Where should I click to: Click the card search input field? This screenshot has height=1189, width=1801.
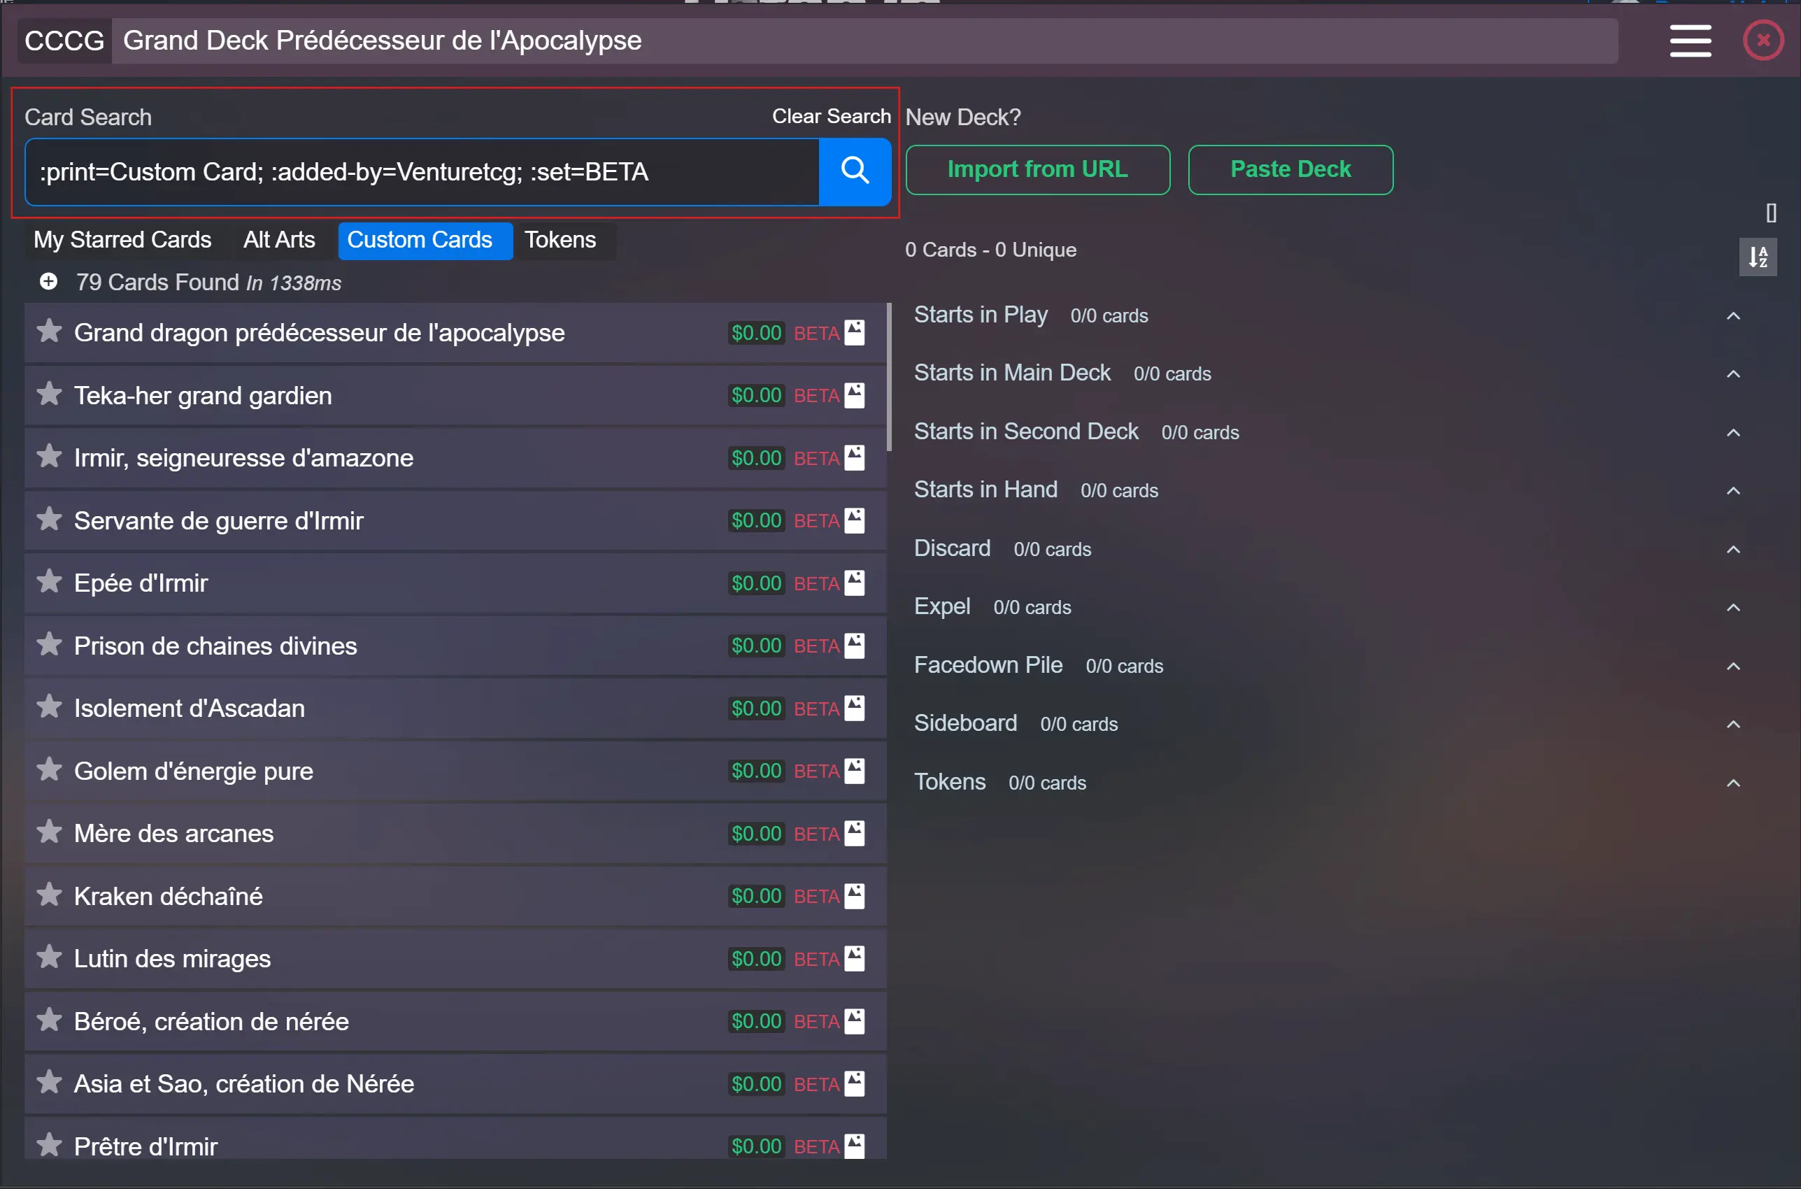click(x=422, y=172)
